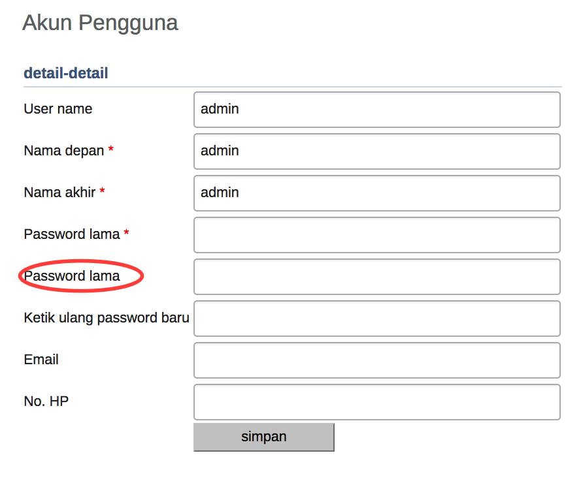Click the required Password lama field with asterisk

376,235
